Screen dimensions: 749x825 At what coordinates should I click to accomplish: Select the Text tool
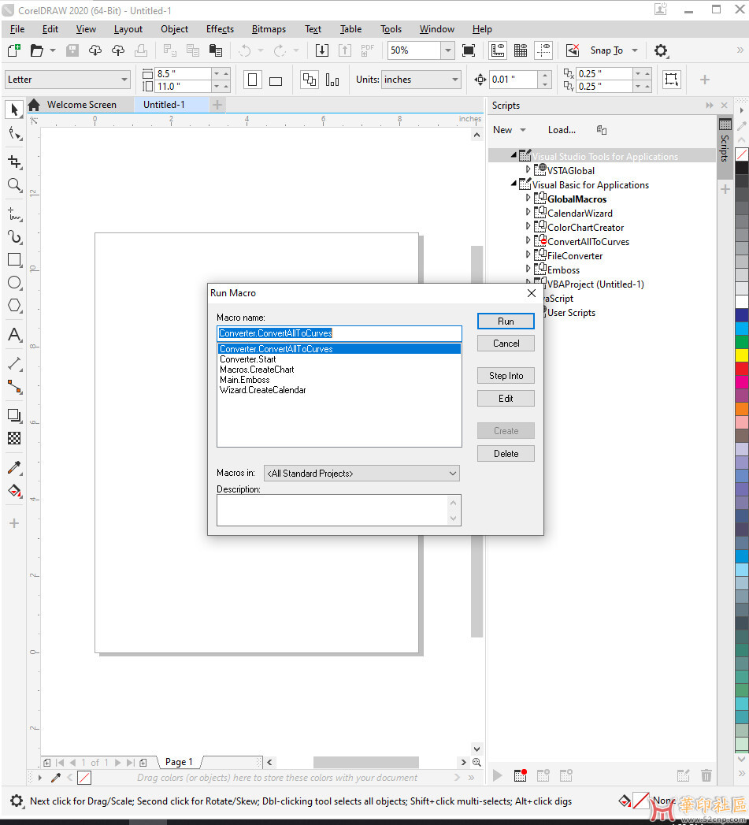(14, 335)
